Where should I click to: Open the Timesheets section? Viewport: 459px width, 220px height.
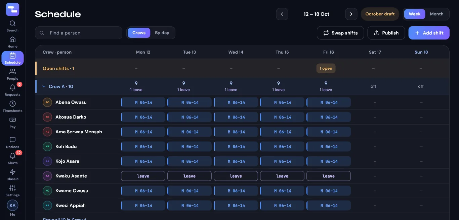click(12, 106)
